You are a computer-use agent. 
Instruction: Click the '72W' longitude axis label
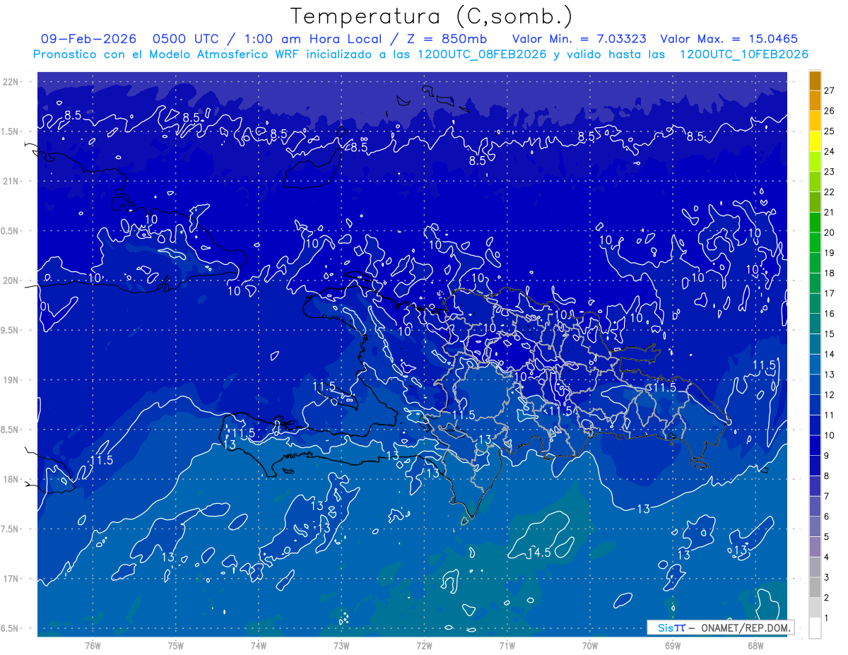point(424,645)
